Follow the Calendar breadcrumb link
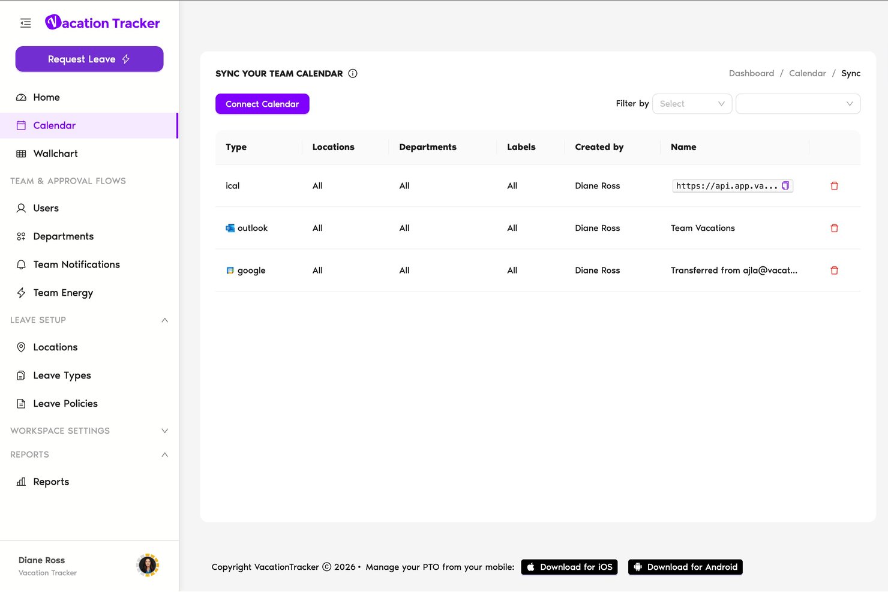 (x=807, y=73)
